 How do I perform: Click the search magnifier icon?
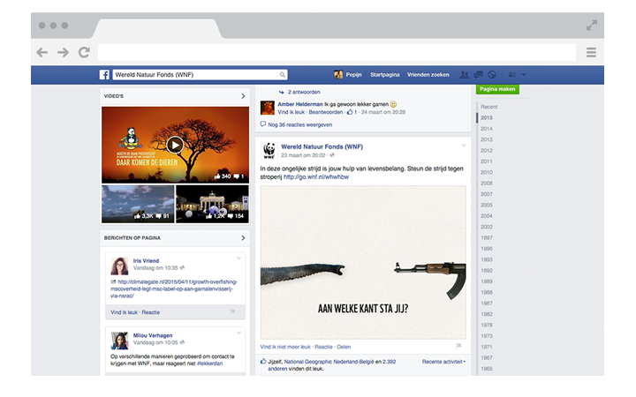282,74
